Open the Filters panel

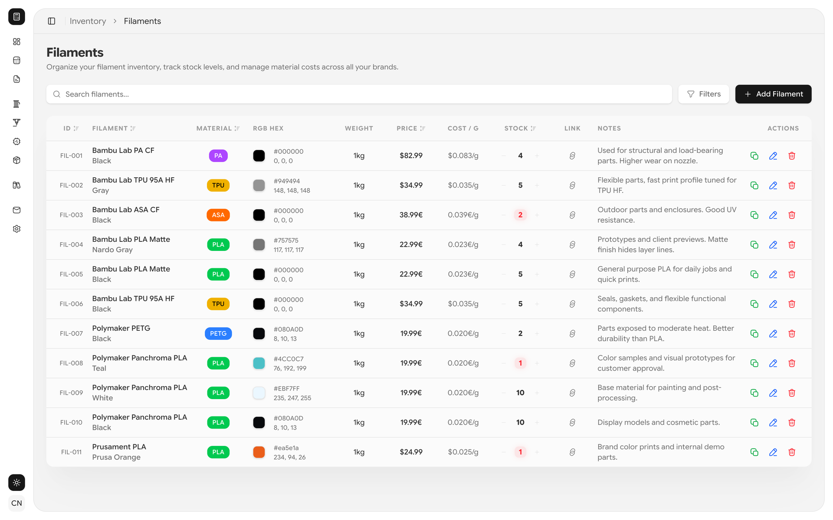(703, 94)
